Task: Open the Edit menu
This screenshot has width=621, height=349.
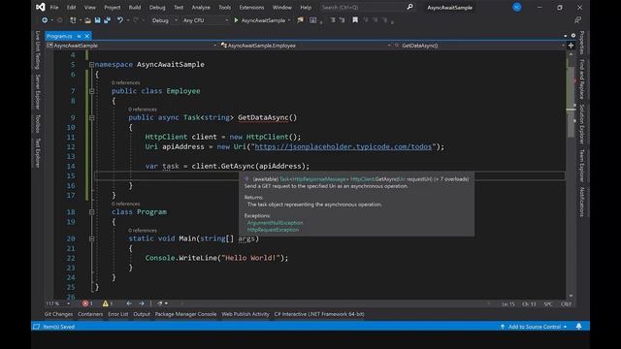Action: [x=71, y=7]
